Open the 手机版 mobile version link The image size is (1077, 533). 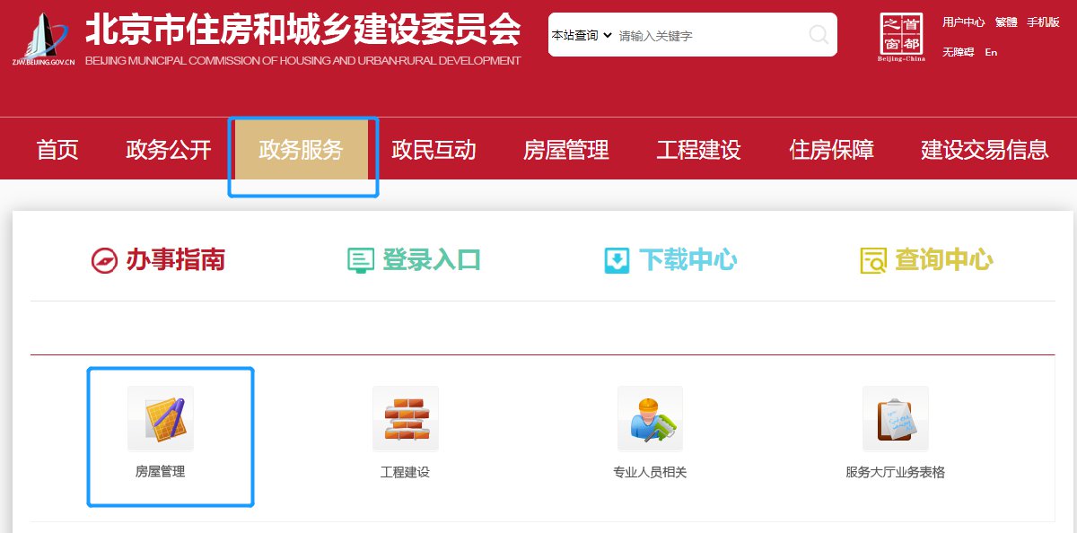pyautogui.click(x=1044, y=22)
